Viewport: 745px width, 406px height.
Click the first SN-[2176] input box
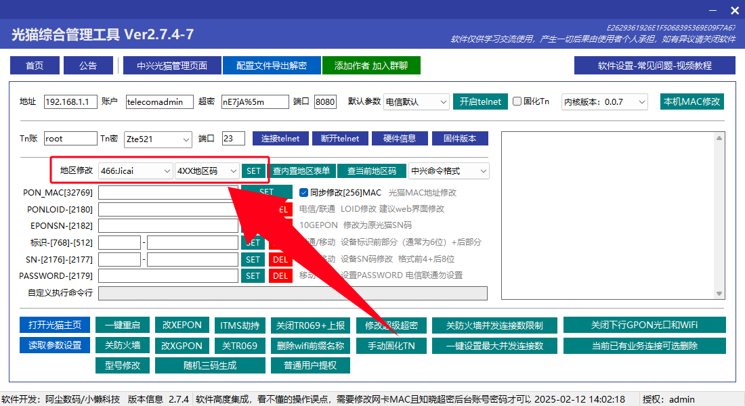pyautogui.click(x=120, y=259)
